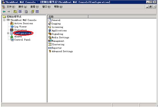
Task: Click the 名称 column header
Action: point(68,17)
